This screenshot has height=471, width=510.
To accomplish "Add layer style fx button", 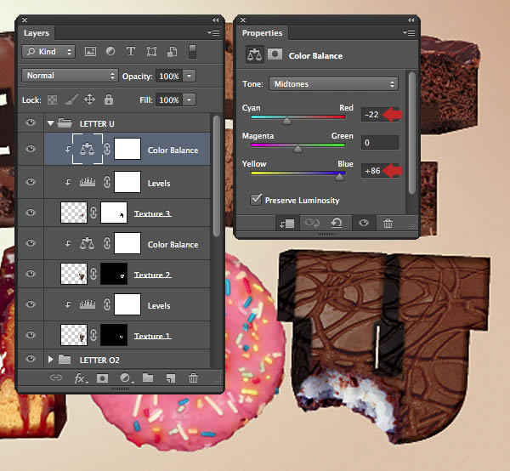I will point(81,378).
